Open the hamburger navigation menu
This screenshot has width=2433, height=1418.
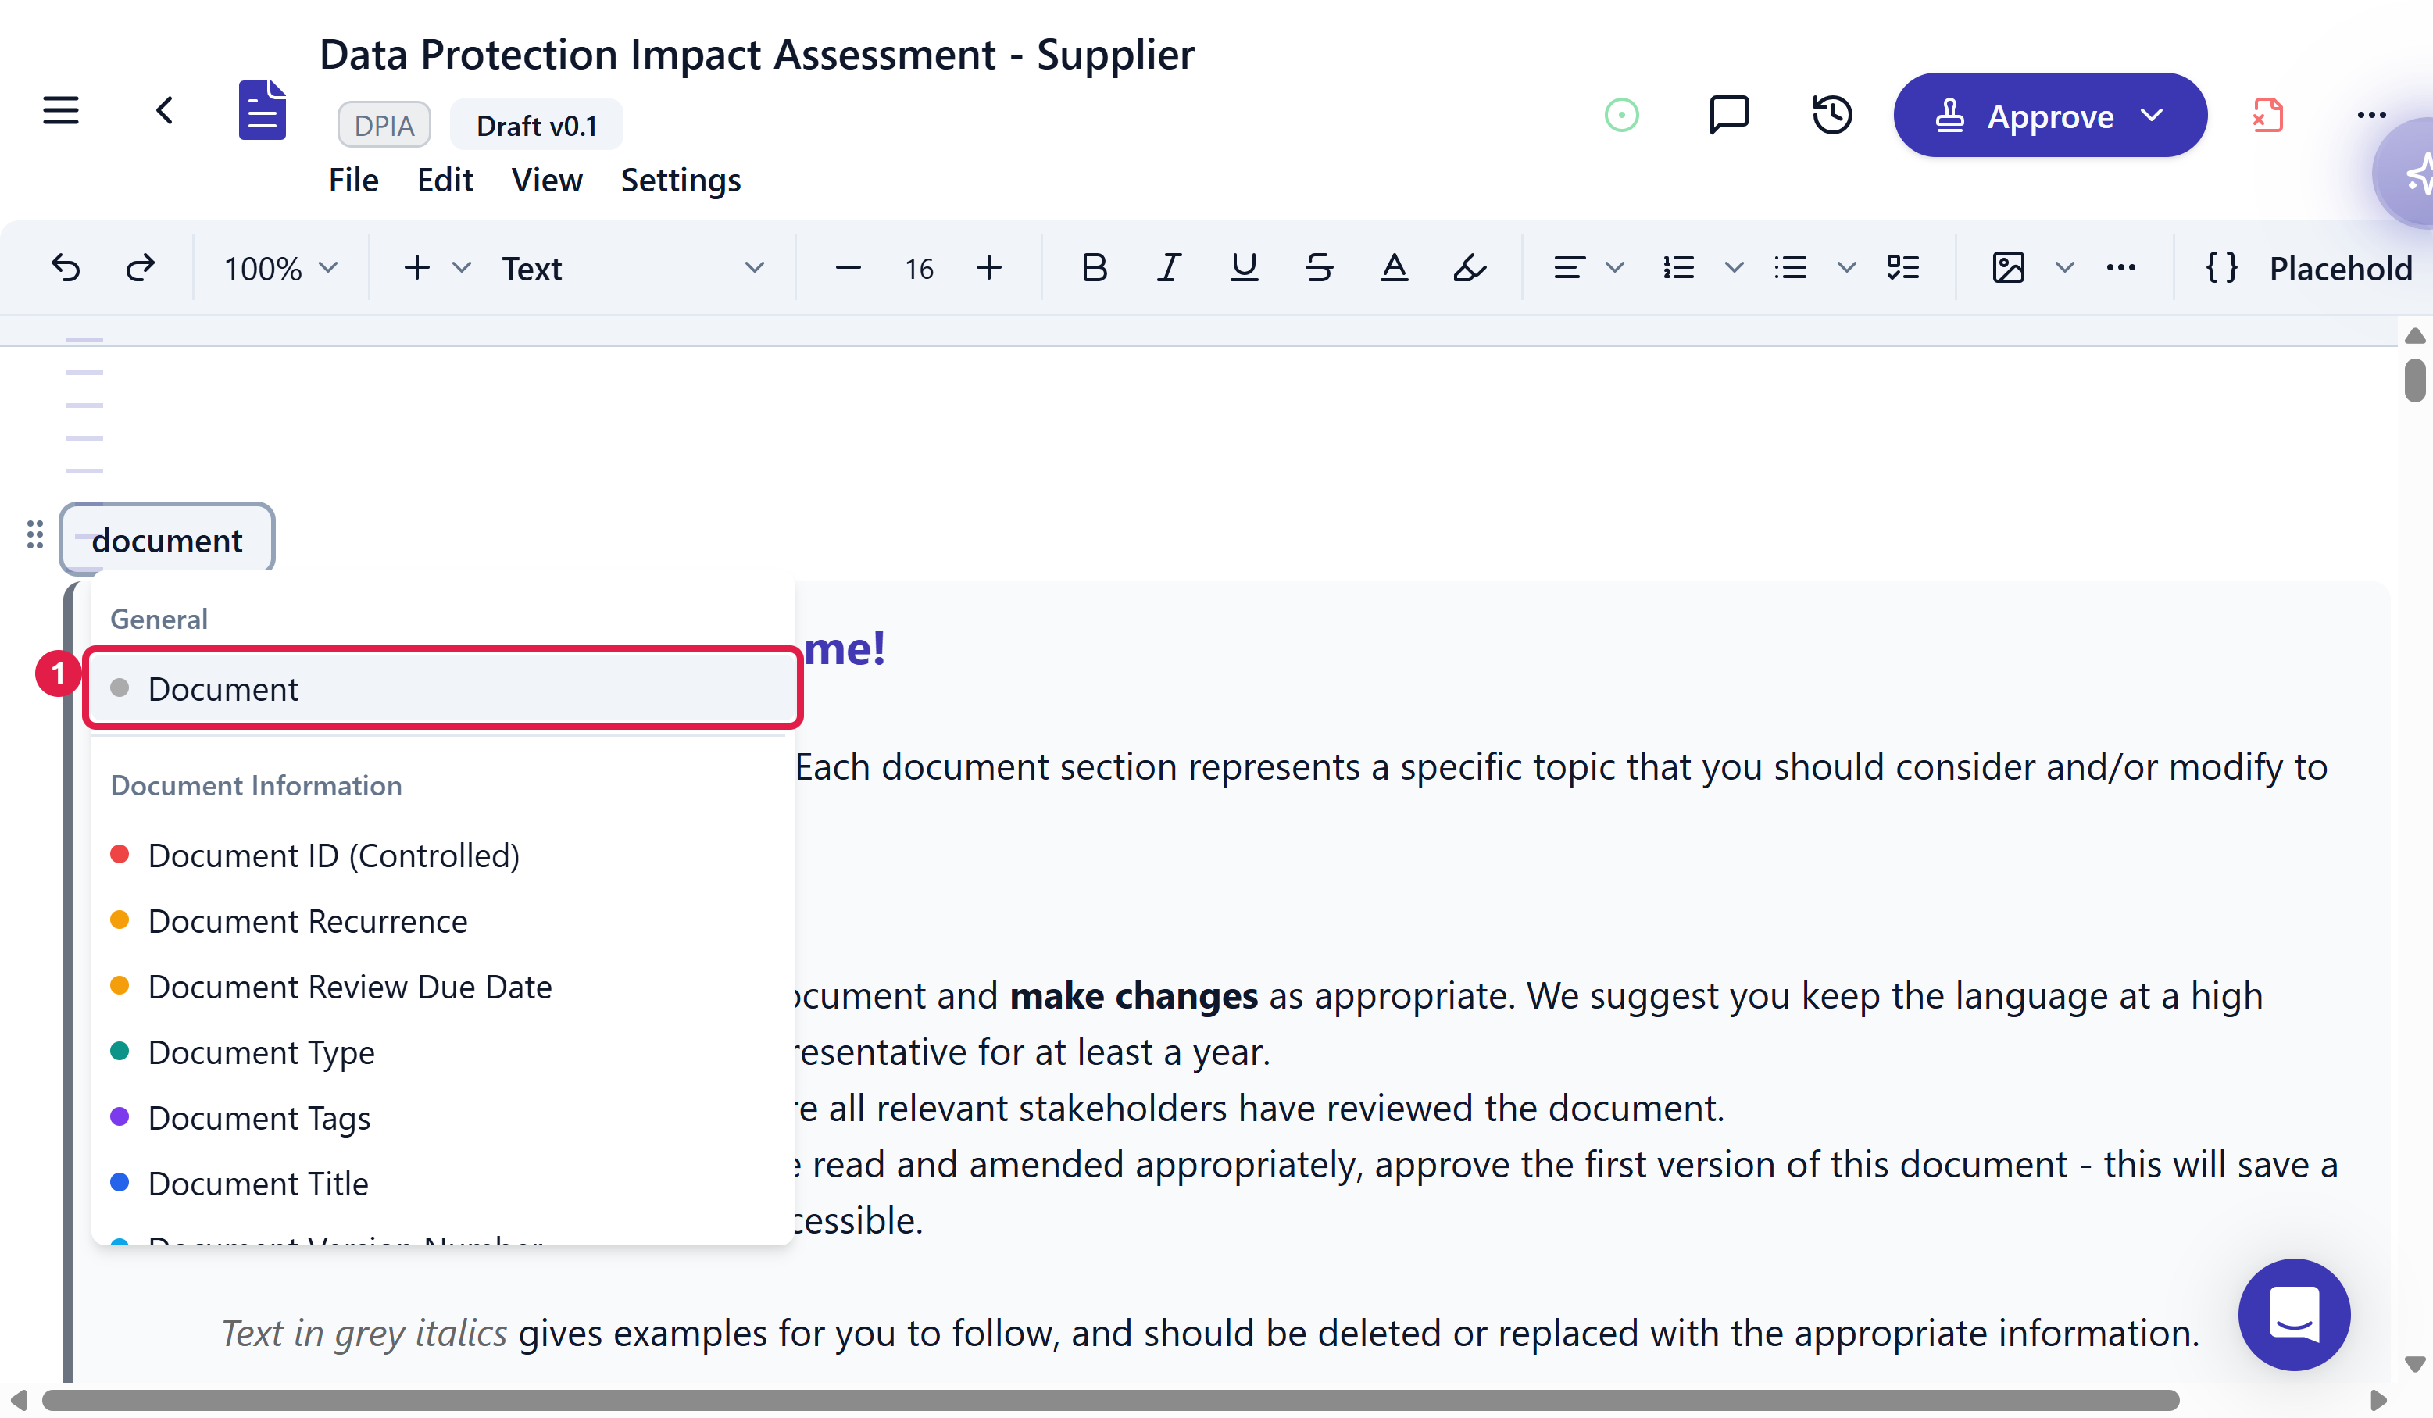(60, 110)
